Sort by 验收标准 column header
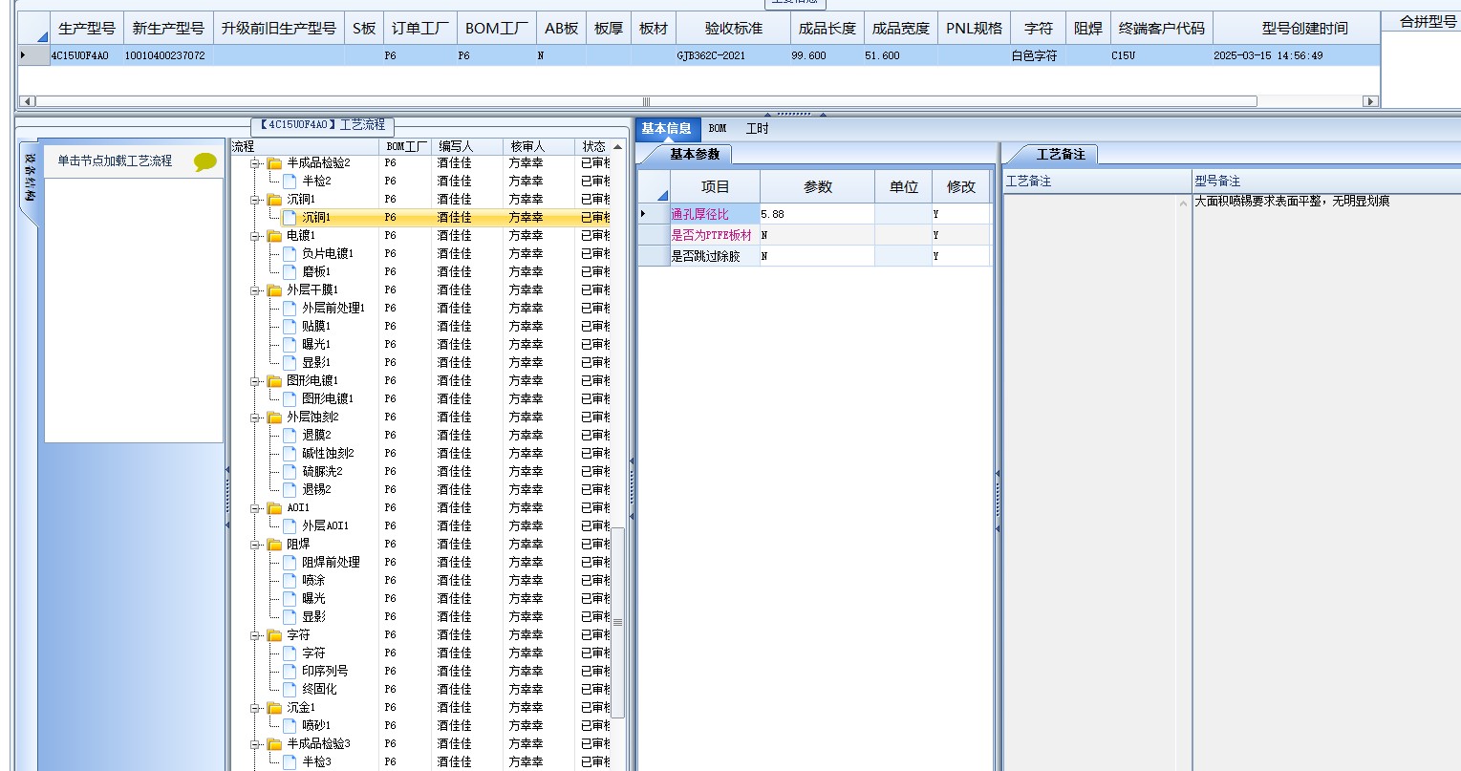 [x=734, y=29]
